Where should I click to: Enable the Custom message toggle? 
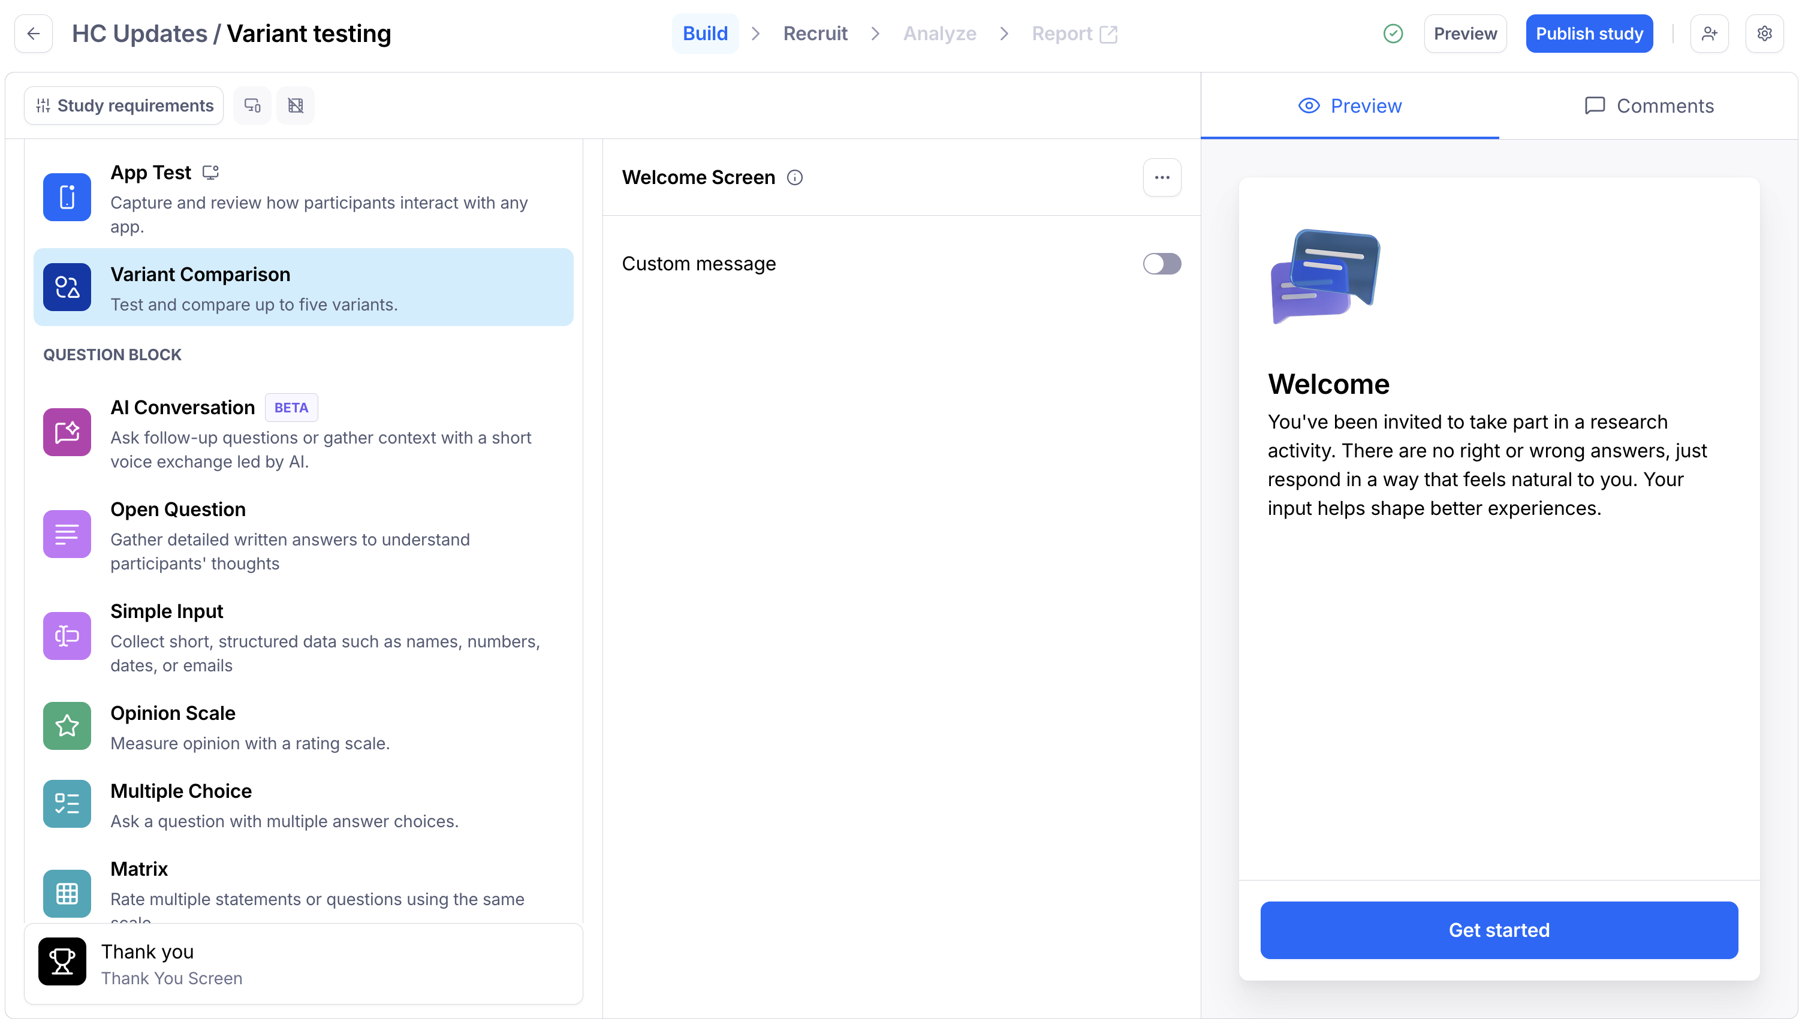pyautogui.click(x=1162, y=264)
